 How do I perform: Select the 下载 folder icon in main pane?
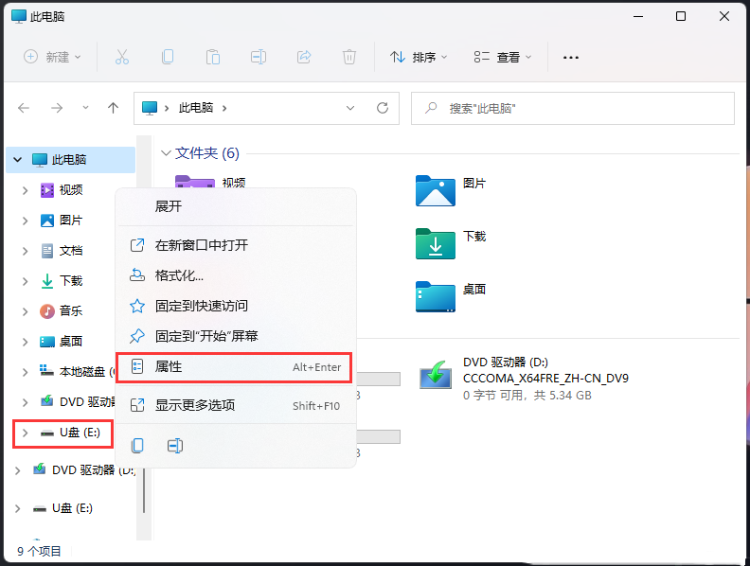click(x=436, y=244)
